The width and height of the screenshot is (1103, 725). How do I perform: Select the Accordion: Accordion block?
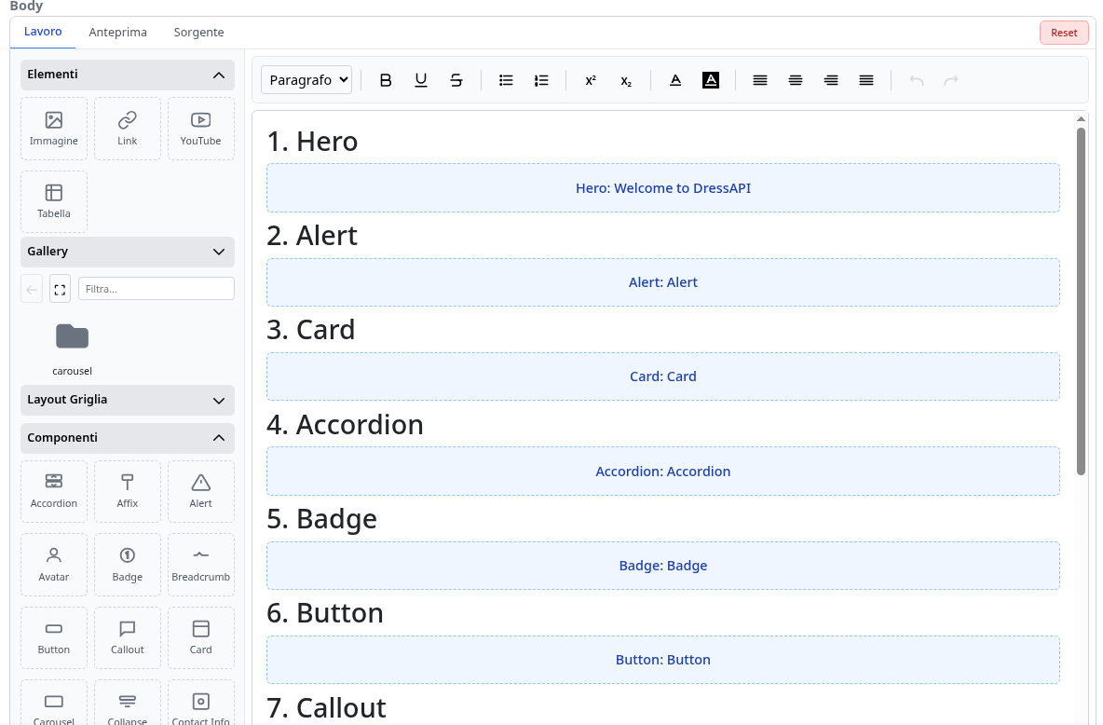662,471
